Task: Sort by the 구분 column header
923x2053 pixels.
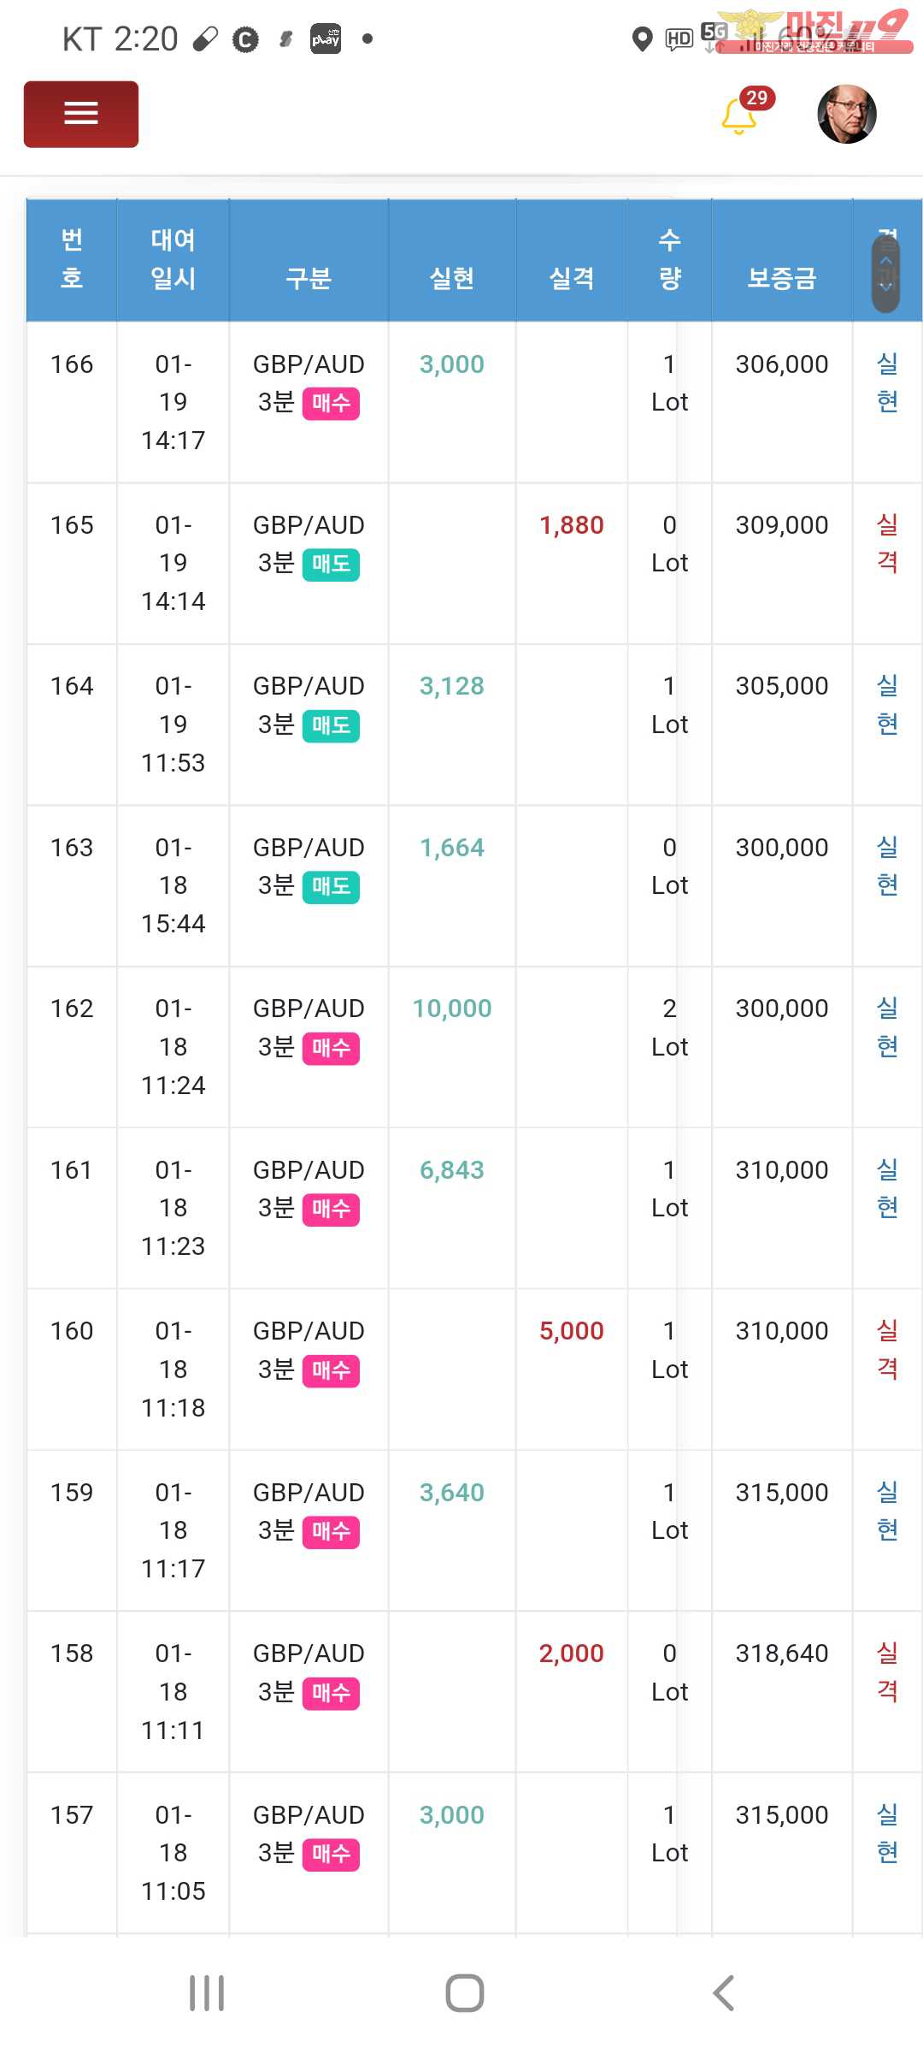Action: pyautogui.click(x=308, y=277)
